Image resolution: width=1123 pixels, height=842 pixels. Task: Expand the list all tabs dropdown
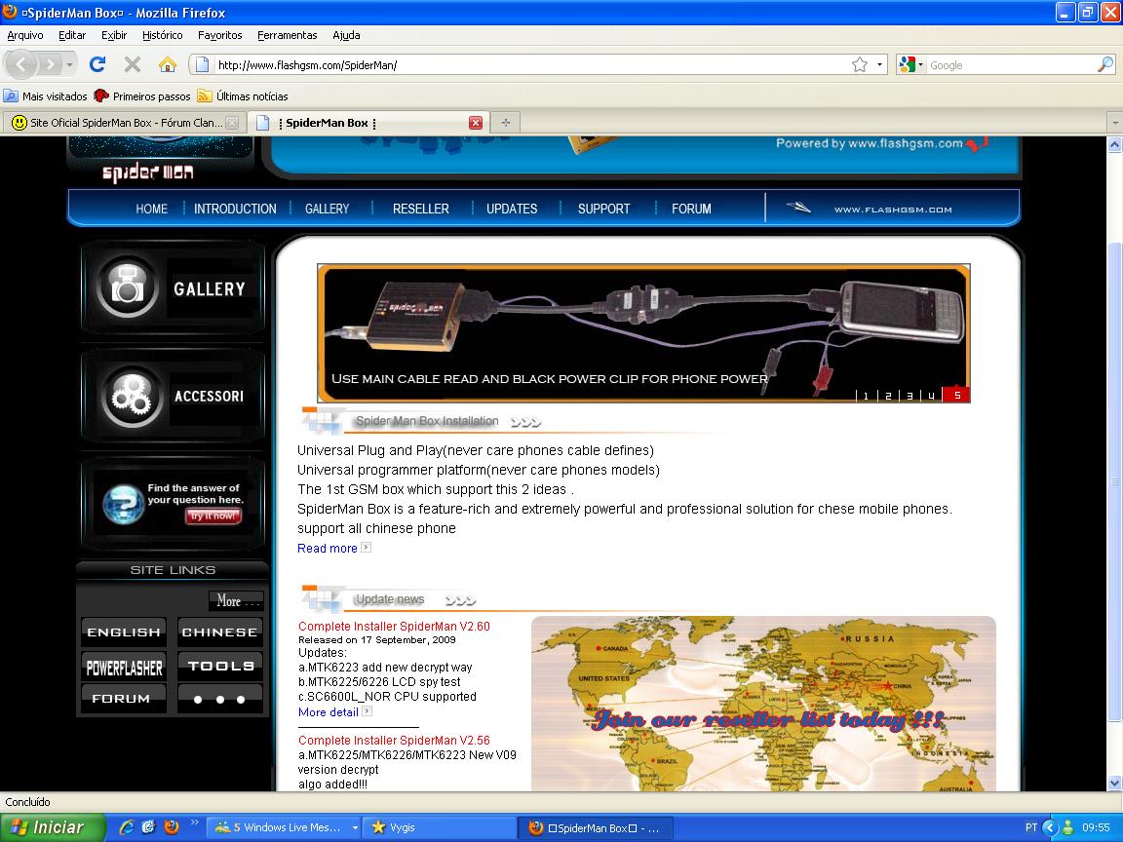[1115, 123]
